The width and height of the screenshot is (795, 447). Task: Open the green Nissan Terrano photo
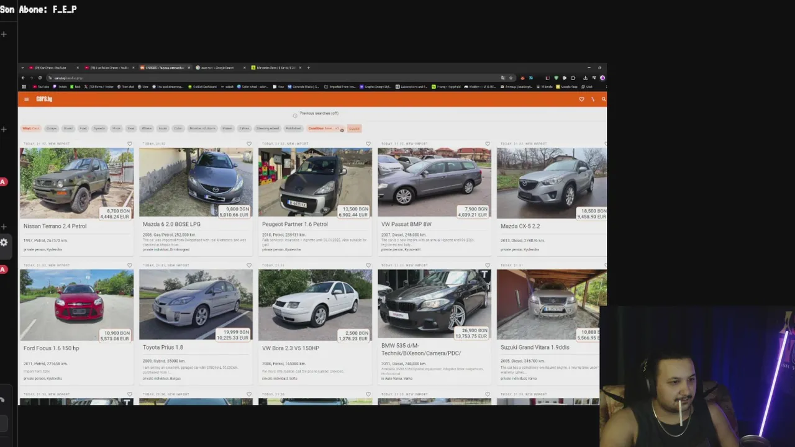tap(76, 183)
